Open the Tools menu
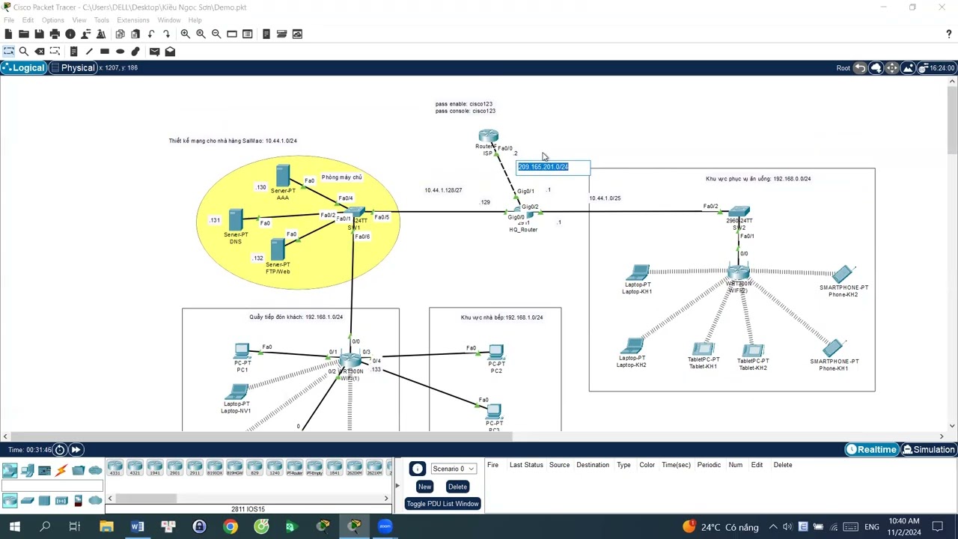This screenshot has width=958, height=539. (101, 20)
